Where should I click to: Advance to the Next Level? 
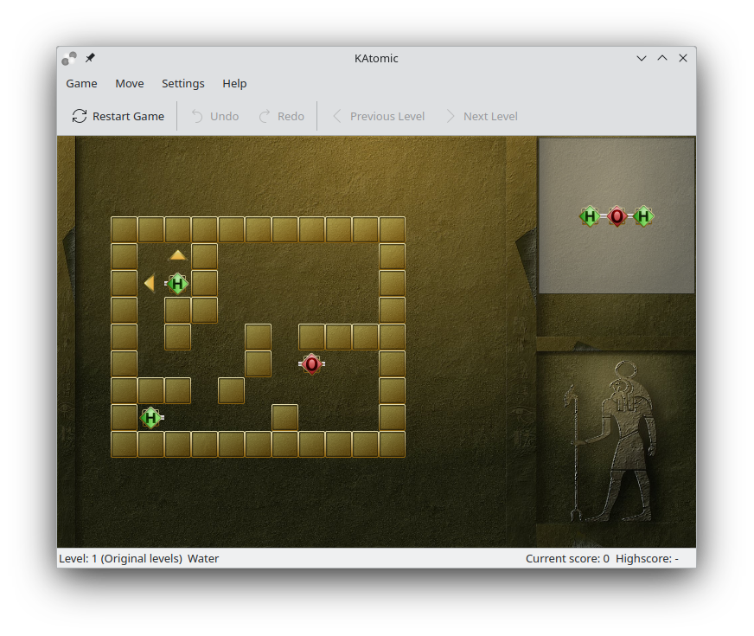click(482, 116)
